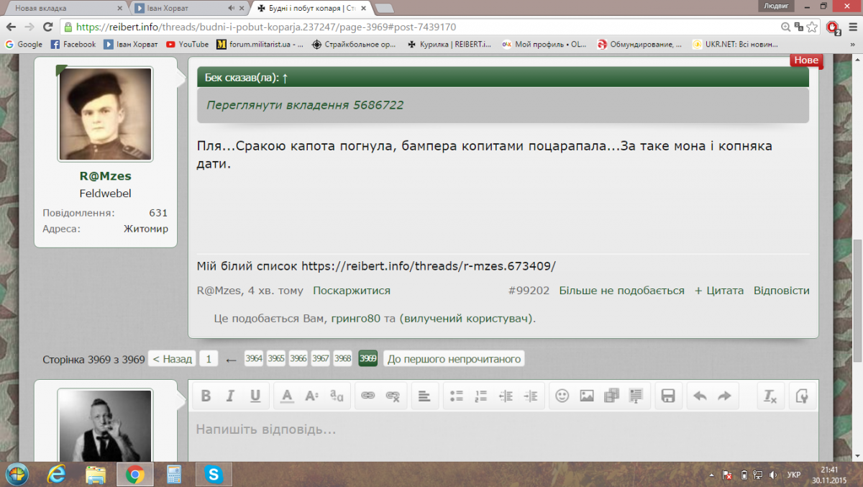Screen dimensions: 863x487
Task: Click the reply text input area
Action: pos(502,430)
